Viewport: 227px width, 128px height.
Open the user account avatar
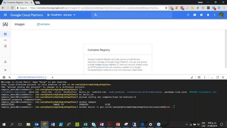221,15
